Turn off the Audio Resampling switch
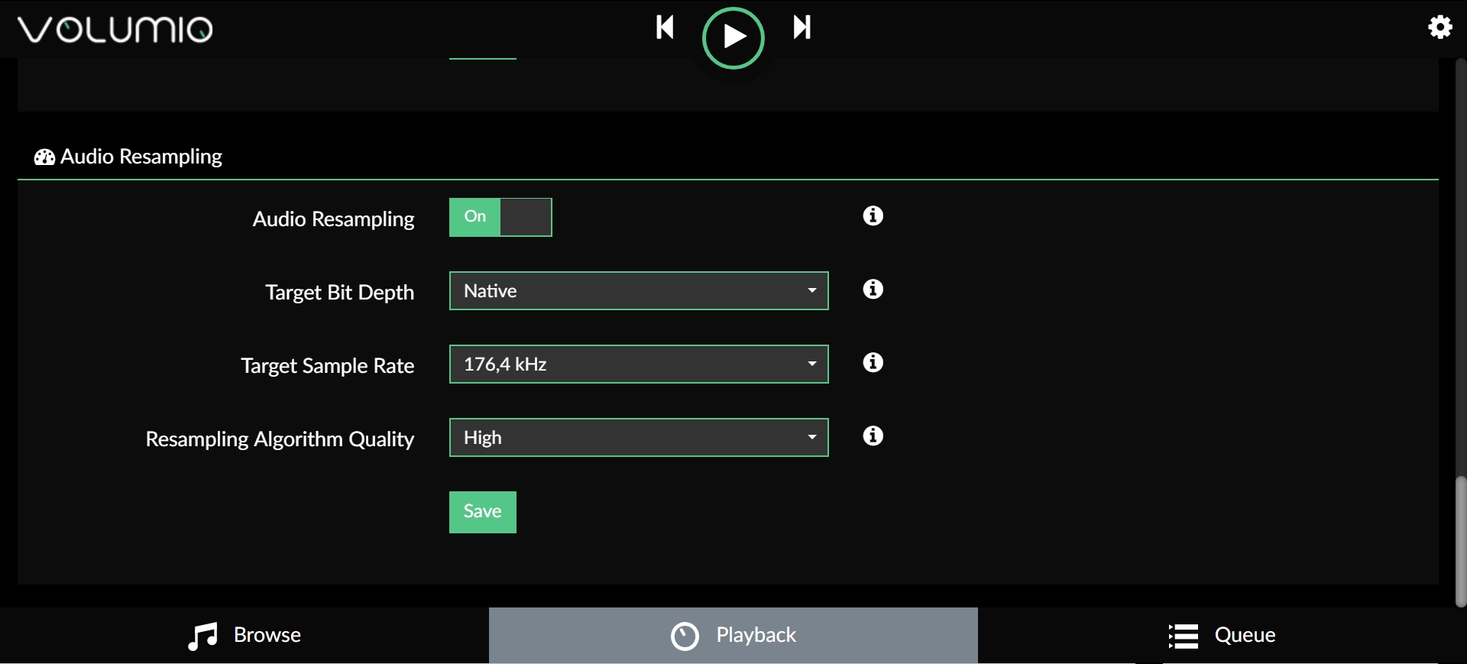Image resolution: width=1467 pixels, height=664 pixels. tap(500, 218)
